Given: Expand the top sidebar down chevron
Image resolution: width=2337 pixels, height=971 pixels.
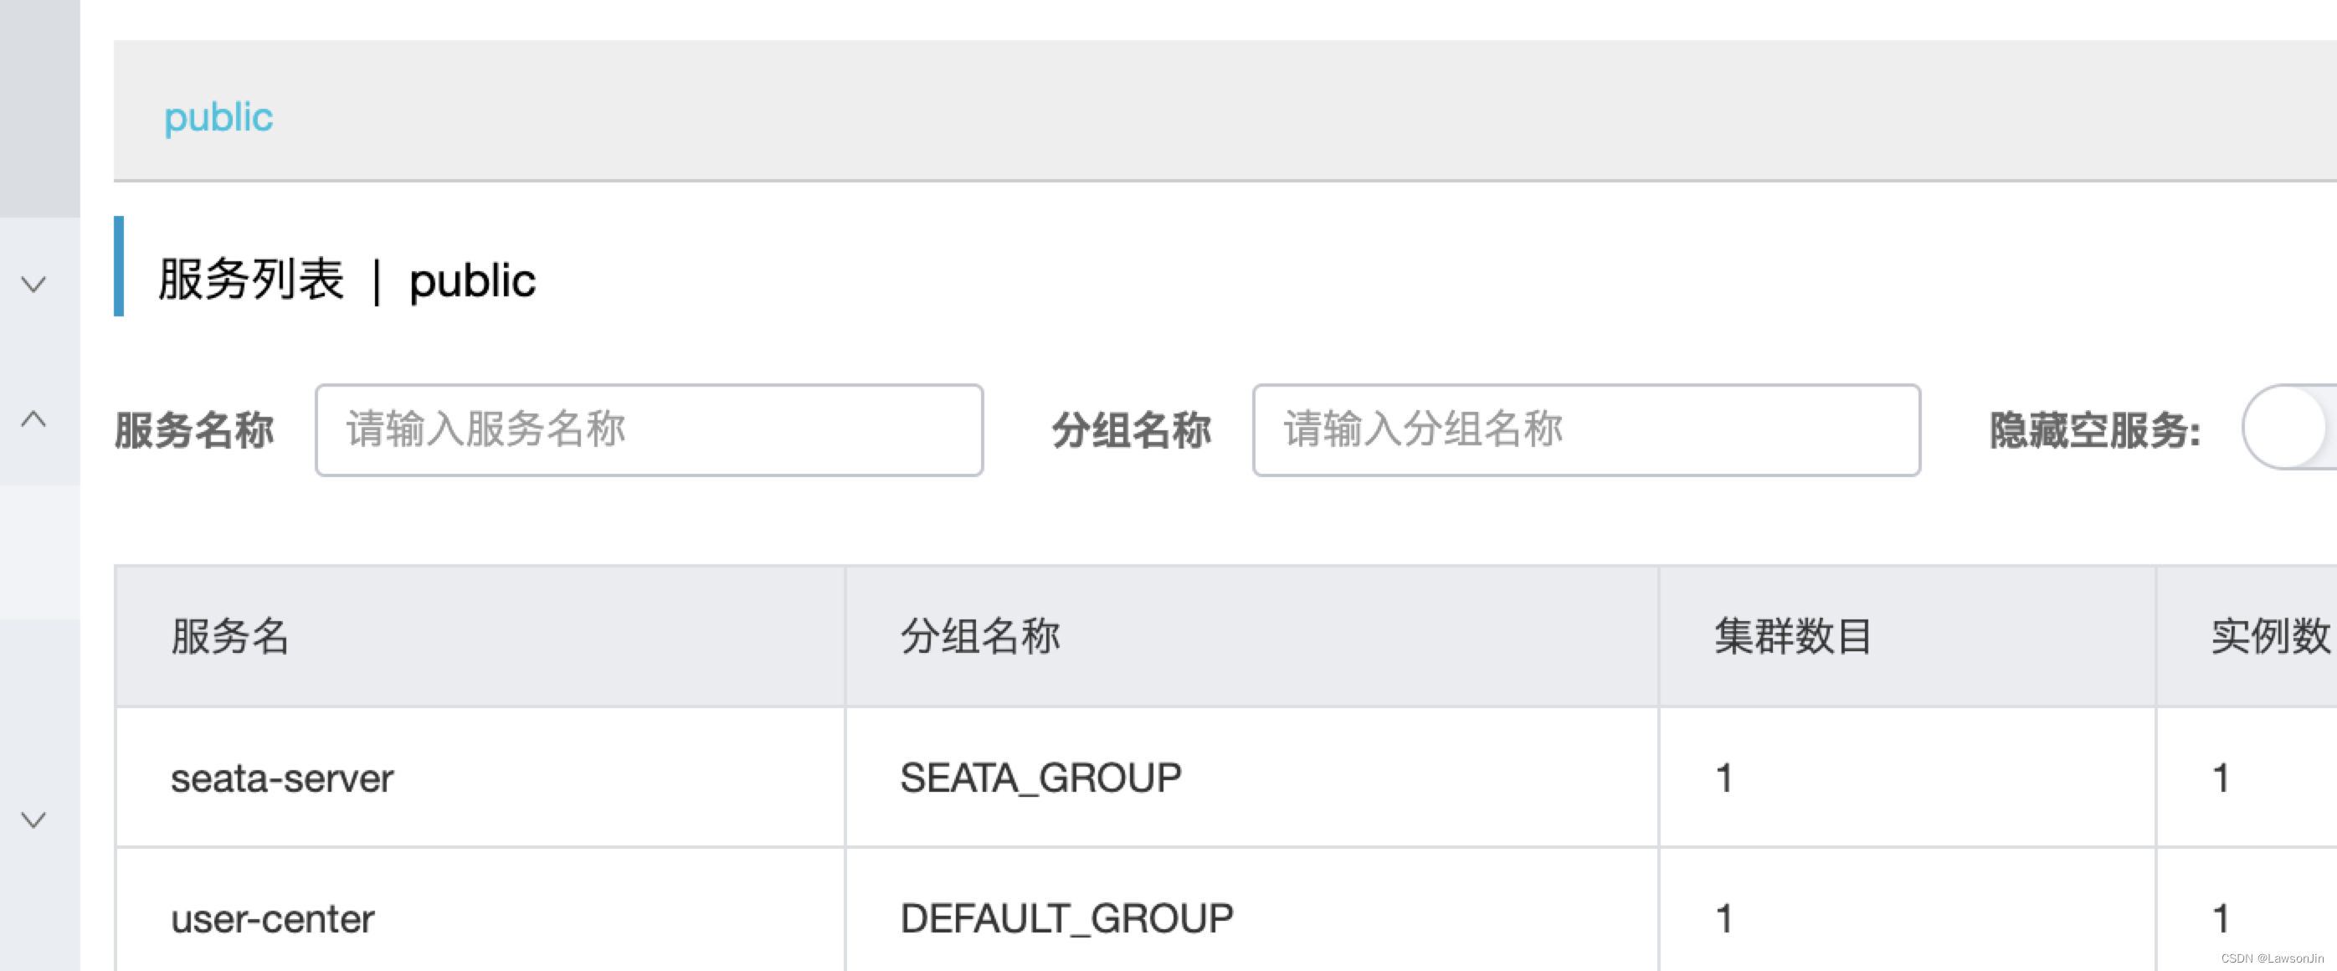Looking at the screenshot, I should pos(33,284).
